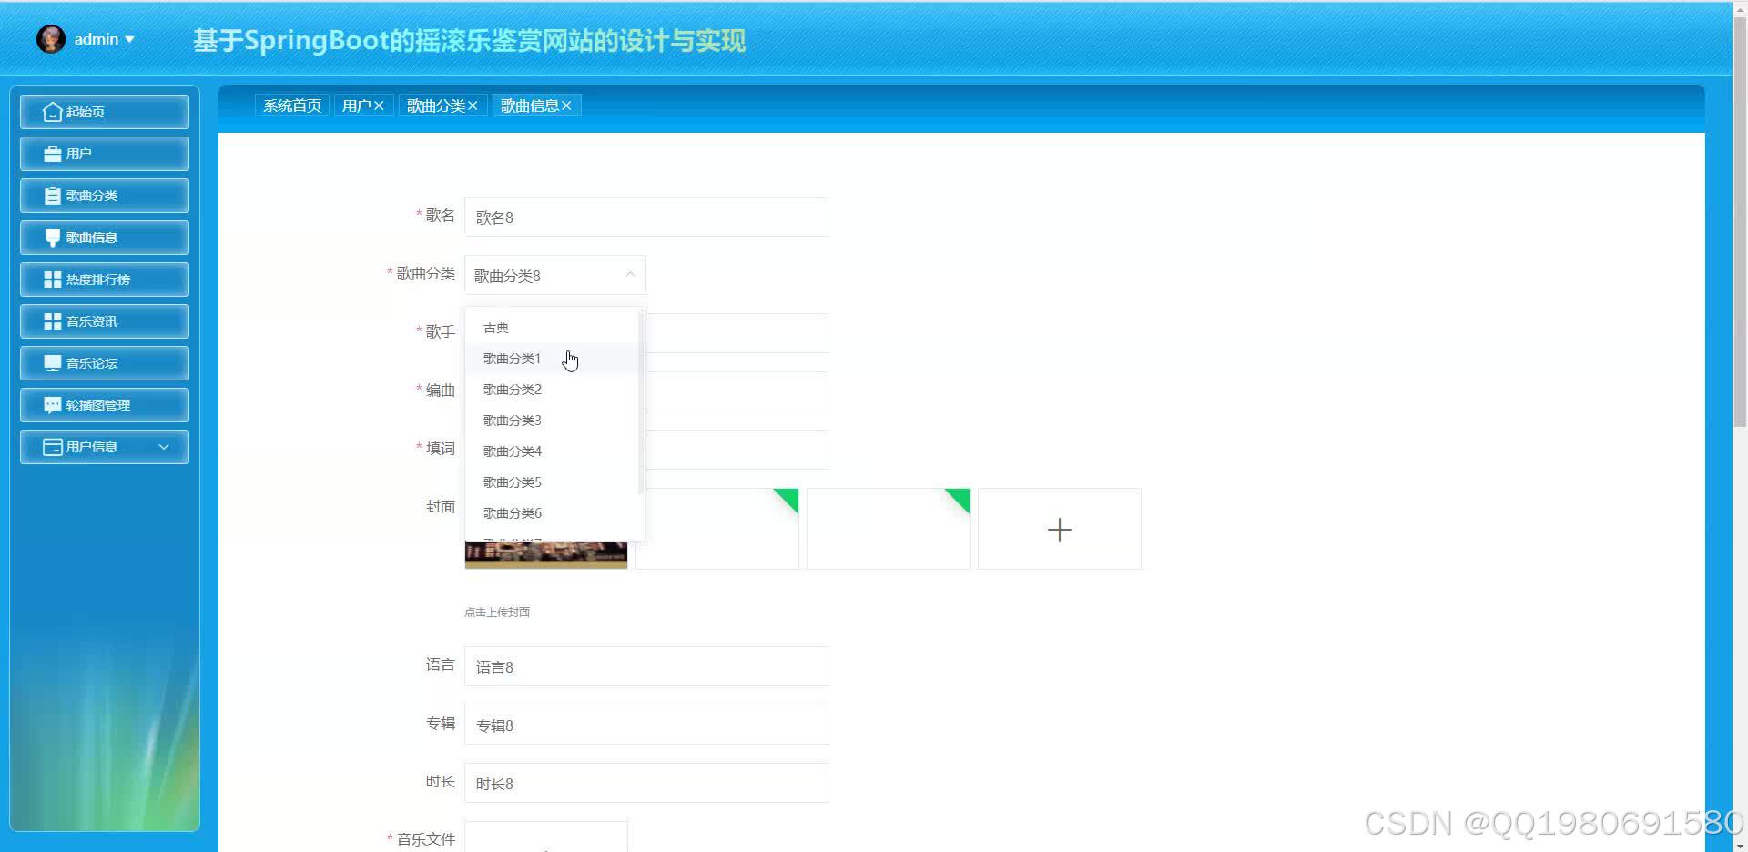Open 轮播图管理 carousel management
This screenshot has width=1748, height=852.
coord(104,404)
